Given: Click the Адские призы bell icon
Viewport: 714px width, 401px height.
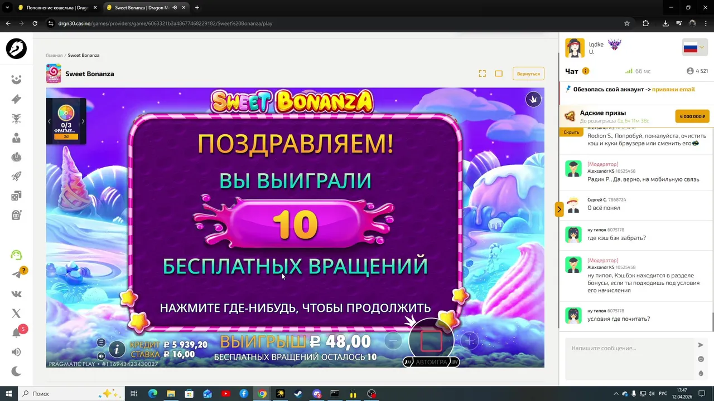Looking at the screenshot, I should tap(570, 116).
